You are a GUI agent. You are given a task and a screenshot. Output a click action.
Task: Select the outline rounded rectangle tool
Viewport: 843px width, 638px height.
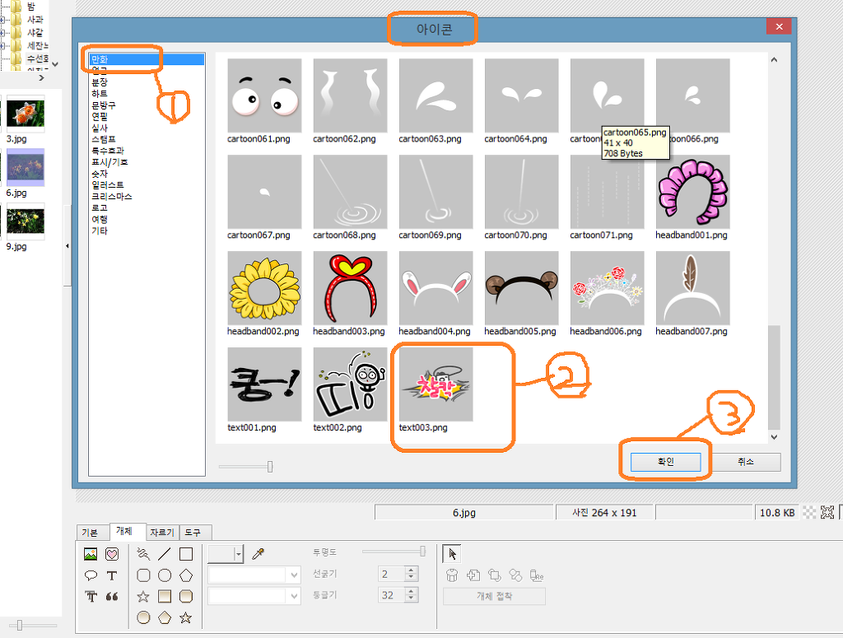point(143,575)
